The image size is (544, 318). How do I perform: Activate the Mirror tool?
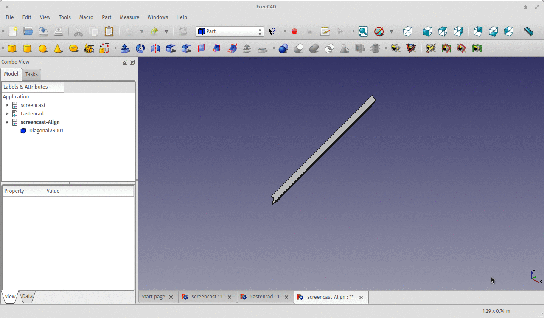tap(156, 49)
